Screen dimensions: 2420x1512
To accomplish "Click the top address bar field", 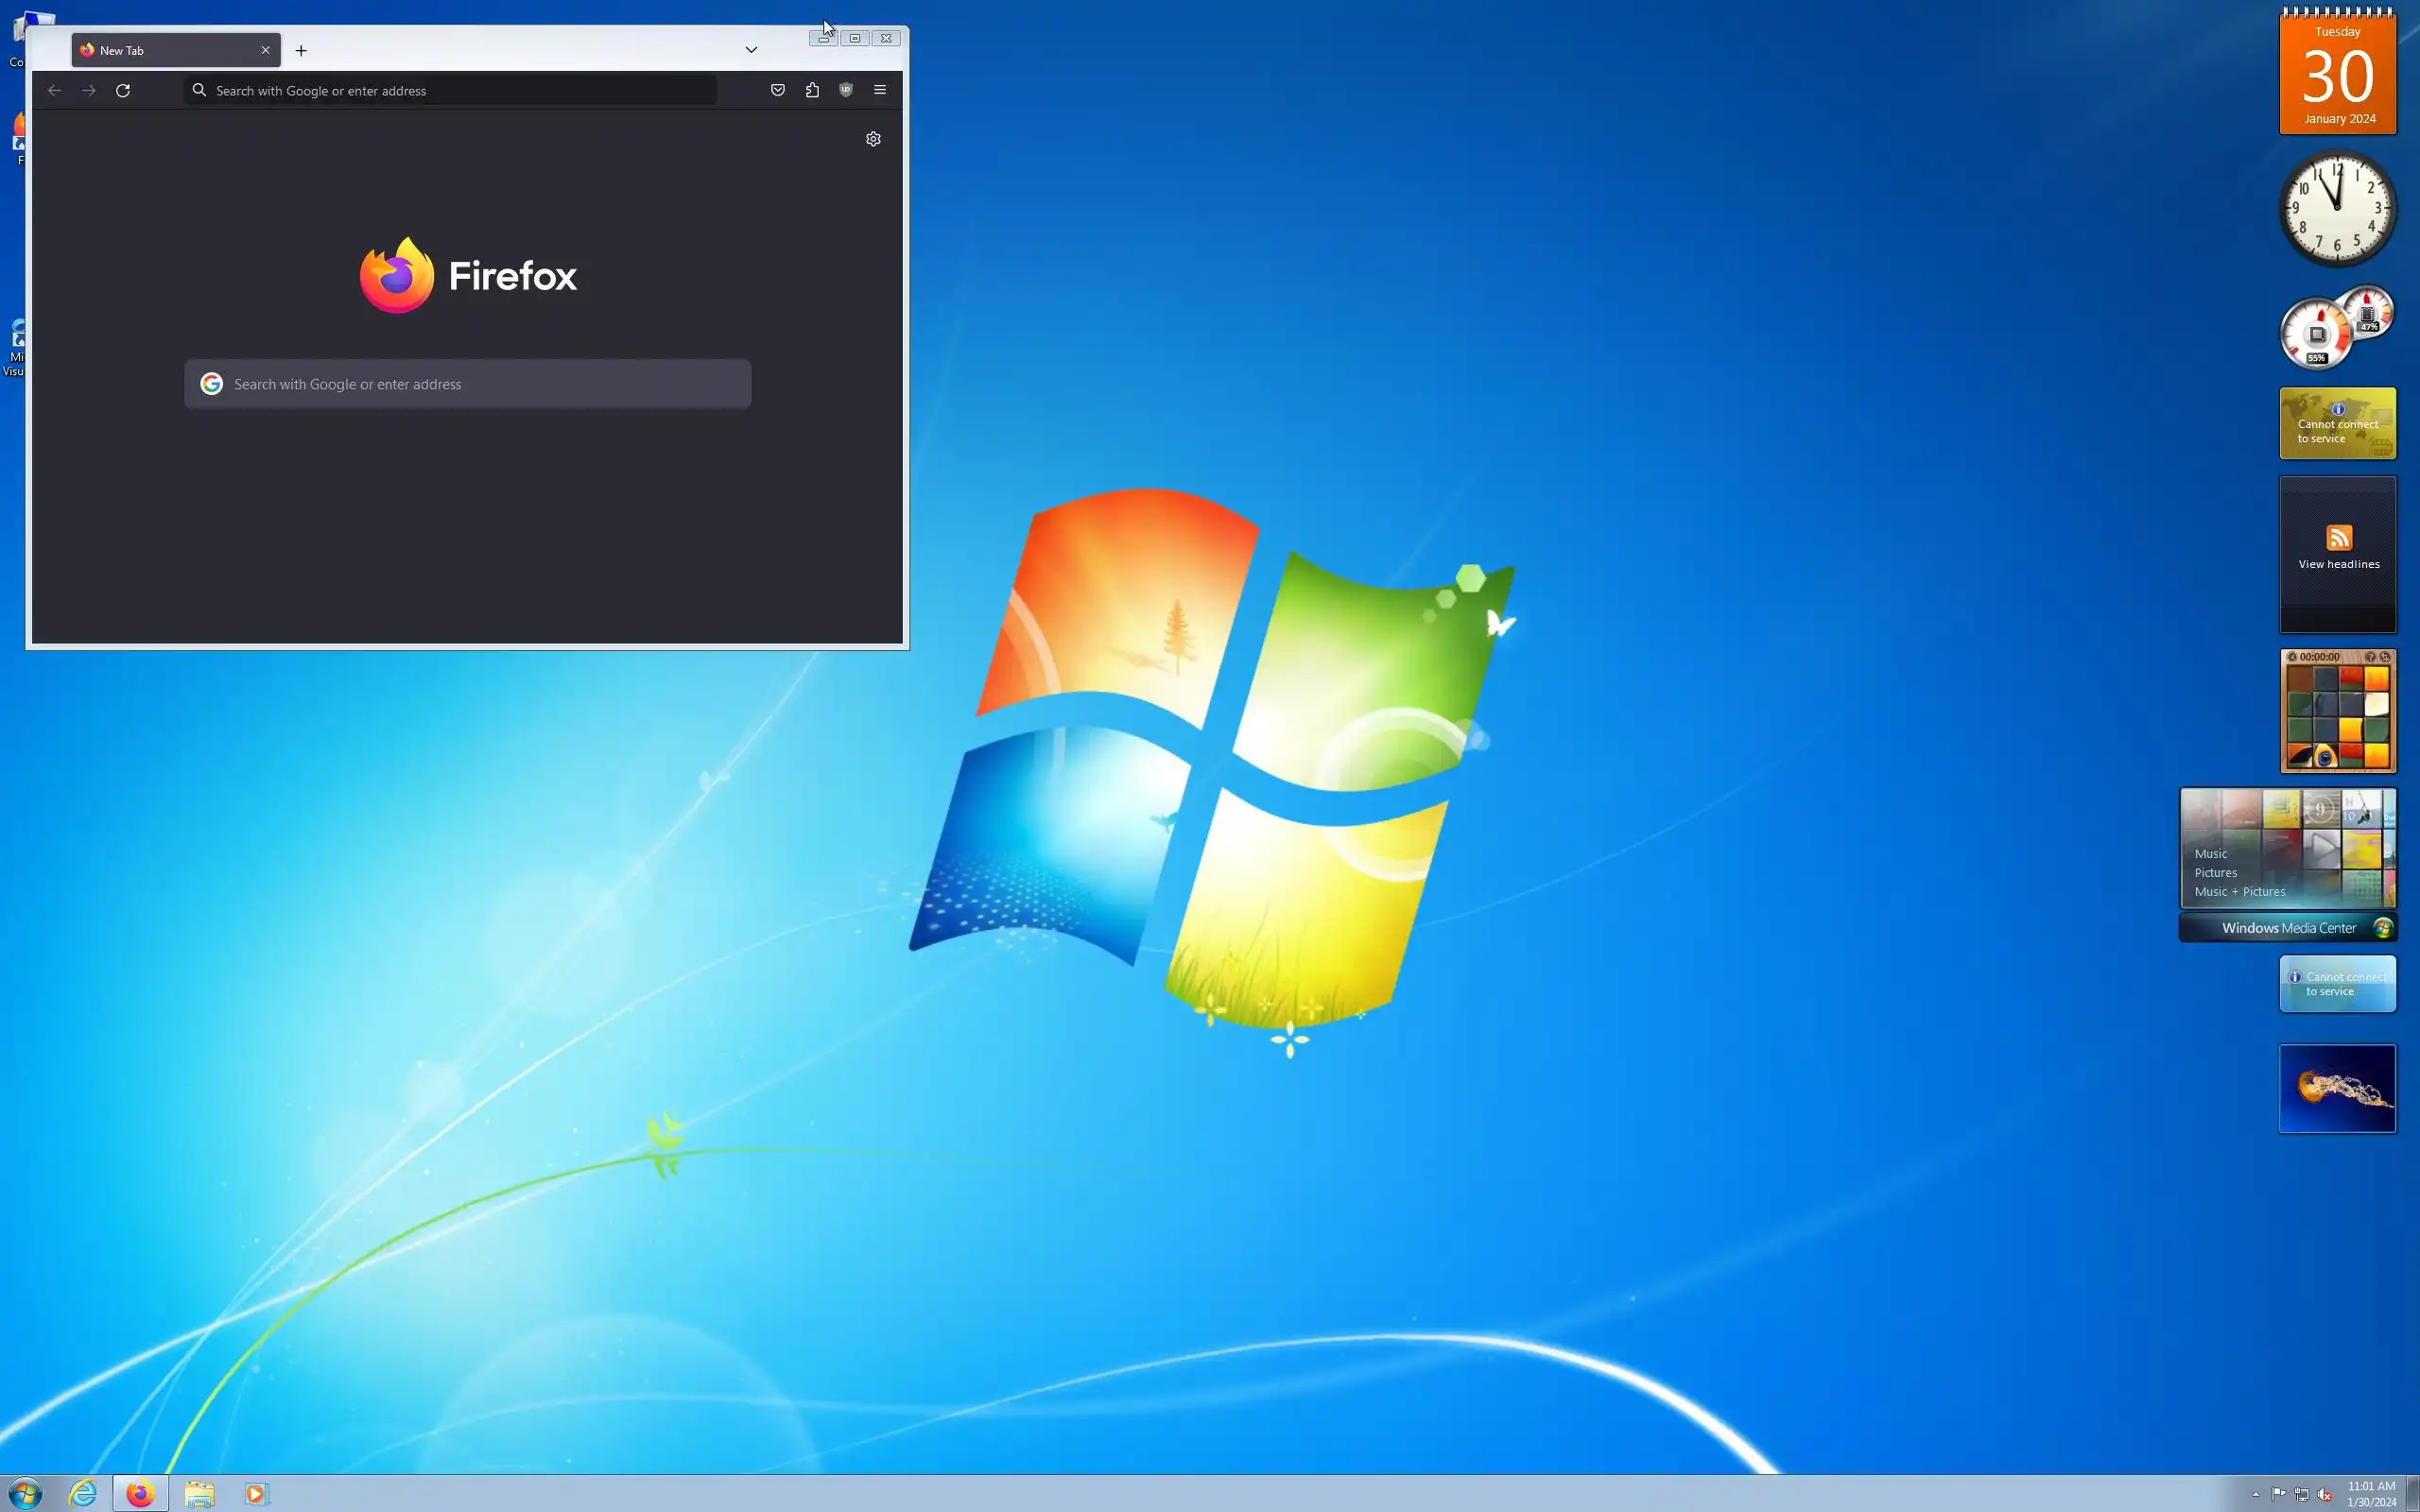I will click(x=450, y=91).
